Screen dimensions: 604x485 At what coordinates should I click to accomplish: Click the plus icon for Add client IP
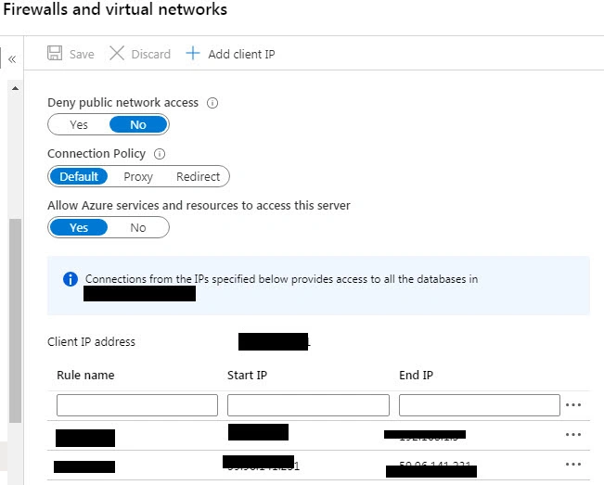pos(193,53)
